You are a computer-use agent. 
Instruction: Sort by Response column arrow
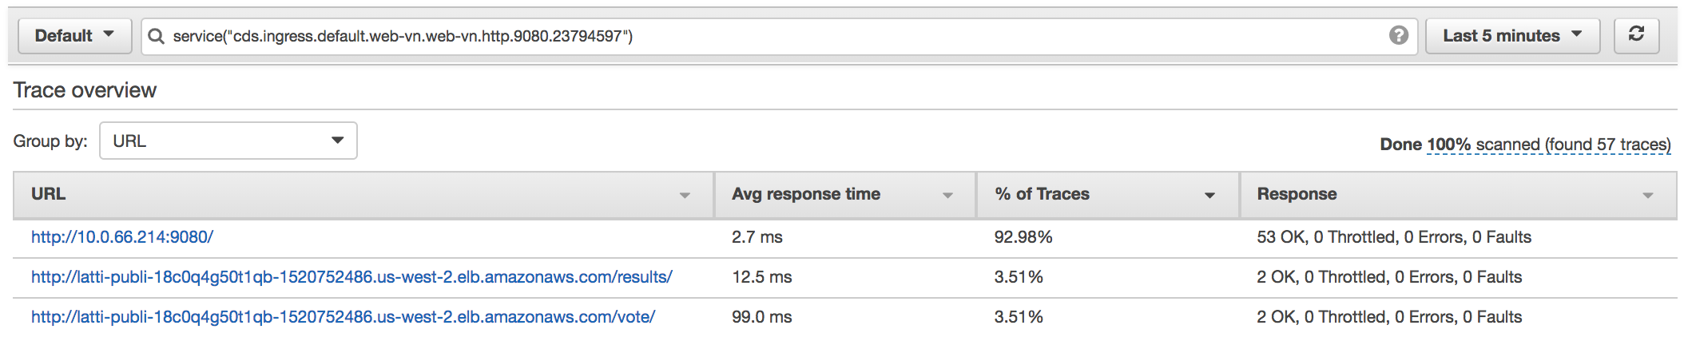tap(1647, 195)
